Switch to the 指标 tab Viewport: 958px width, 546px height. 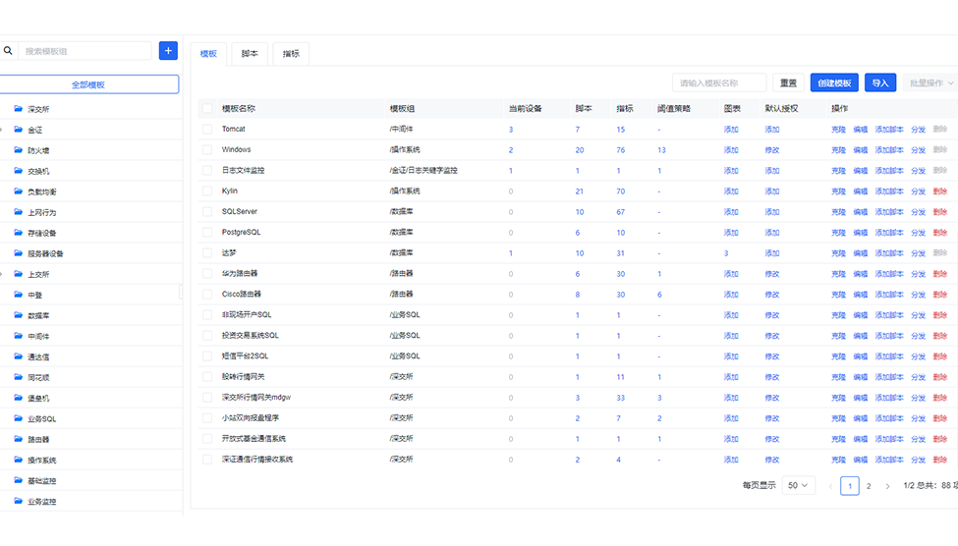pyautogui.click(x=291, y=54)
